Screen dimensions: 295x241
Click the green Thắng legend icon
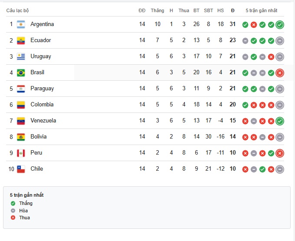13,203
